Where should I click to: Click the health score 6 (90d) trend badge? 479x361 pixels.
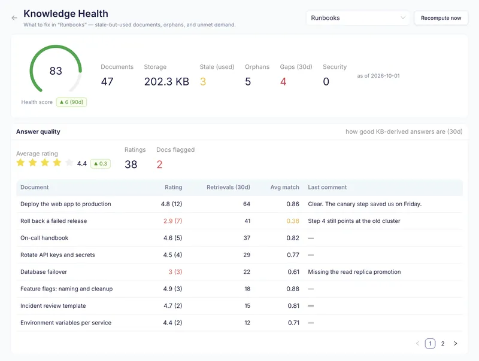(71, 102)
